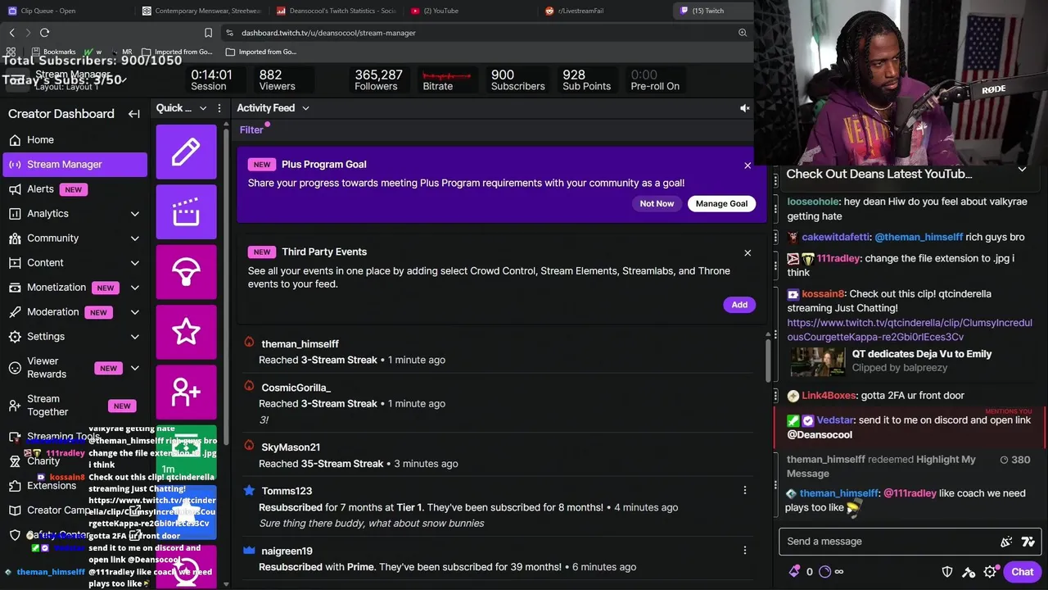Click Add button for Third Party Events
1048x590 pixels.
[739, 305]
